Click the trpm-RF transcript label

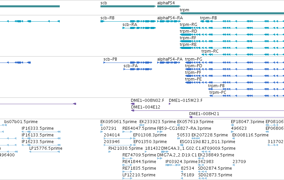(x=188, y=38)
